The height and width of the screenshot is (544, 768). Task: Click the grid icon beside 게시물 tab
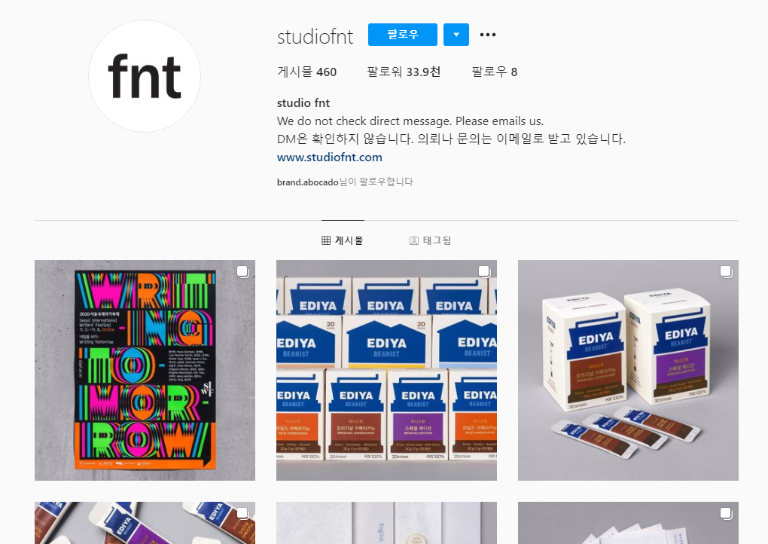click(326, 240)
